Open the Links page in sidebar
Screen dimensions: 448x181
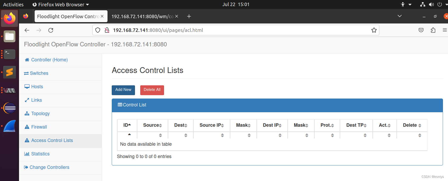pyautogui.click(x=36, y=100)
